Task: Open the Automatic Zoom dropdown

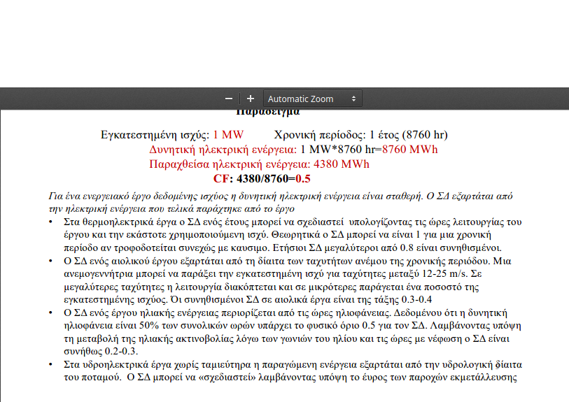Action: coord(311,99)
